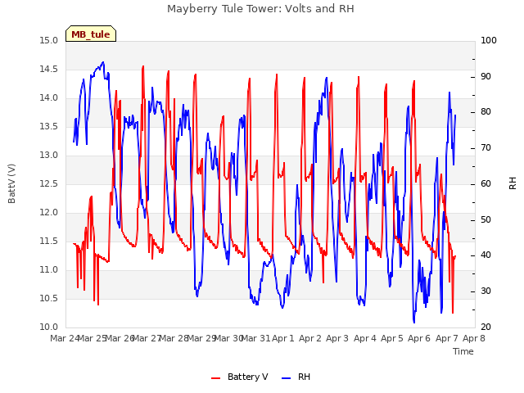Click the 'Apr 7' date label
The image size is (524, 393).
coord(447,338)
